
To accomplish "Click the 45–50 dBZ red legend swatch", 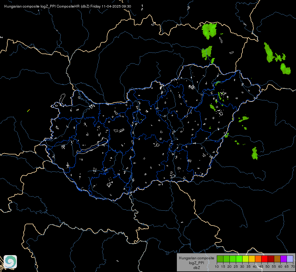I will tap(265, 259).
